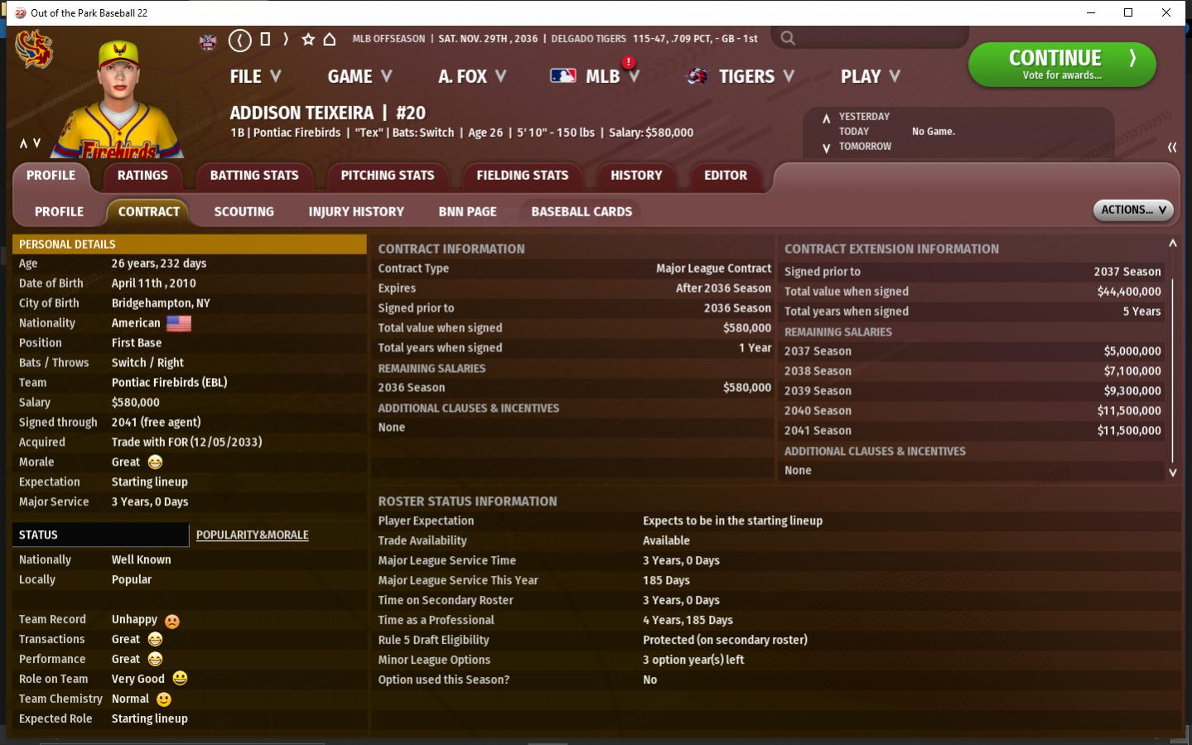Click the POPULARITY&MORALE link
The height and width of the screenshot is (745, 1192).
pyautogui.click(x=252, y=535)
